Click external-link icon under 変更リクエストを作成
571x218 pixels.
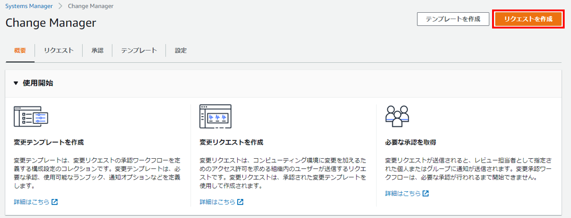240,202
